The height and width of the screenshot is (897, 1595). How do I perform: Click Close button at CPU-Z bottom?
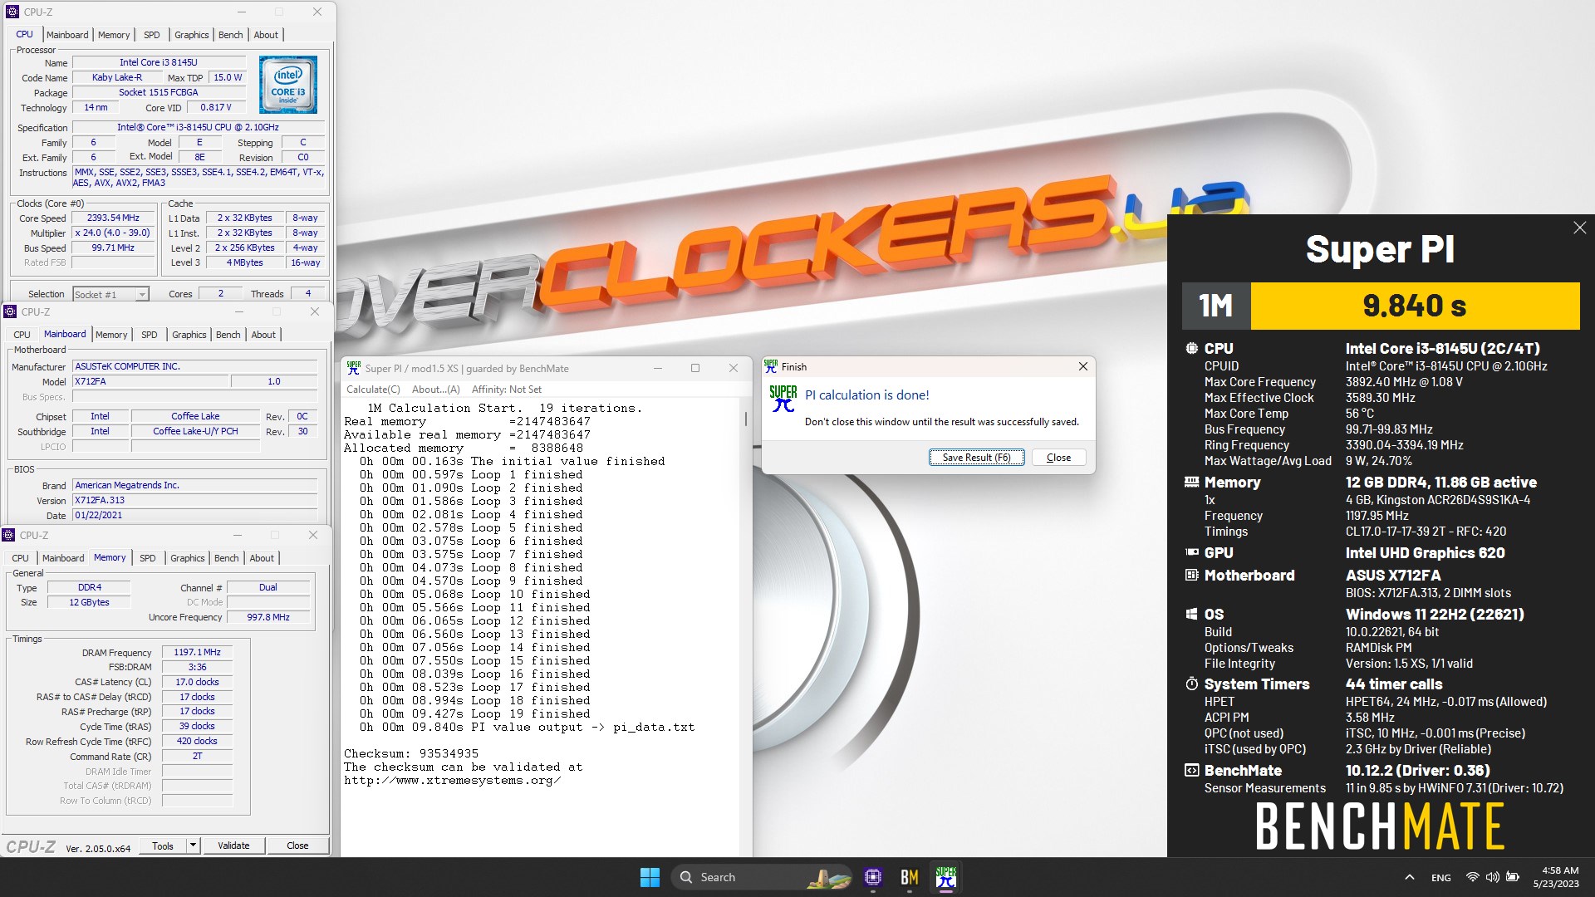click(297, 846)
